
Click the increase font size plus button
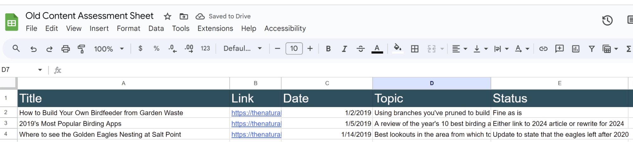tap(310, 49)
